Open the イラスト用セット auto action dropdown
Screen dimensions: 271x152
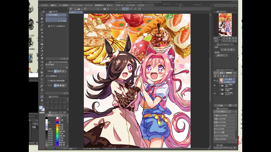[x=222, y=112]
